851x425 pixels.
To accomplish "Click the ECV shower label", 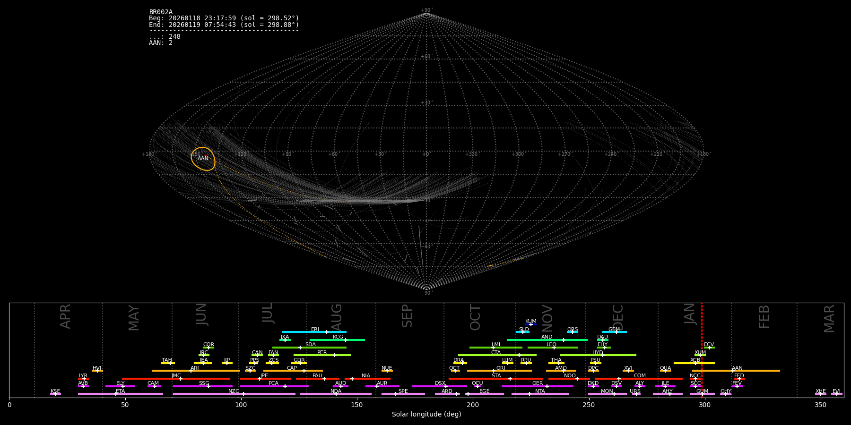I will tap(709, 345).
